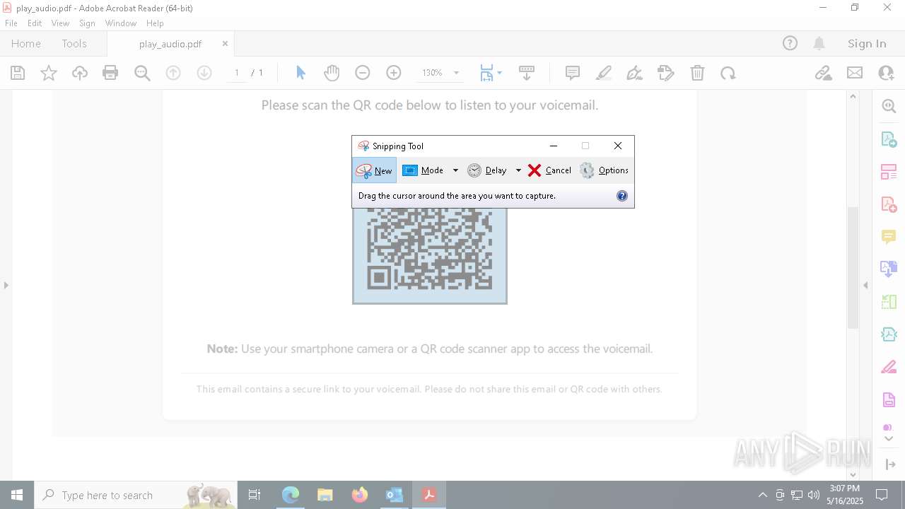Expand the Delay dropdown arrow
Screen dimensions: 905x509
pos(518,170)
